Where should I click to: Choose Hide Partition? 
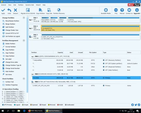tap(10, 72)
